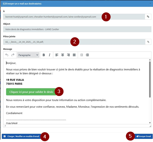This screenshot has height=142, width=153.
Task: Align message text left
Action: coord(57,55)
